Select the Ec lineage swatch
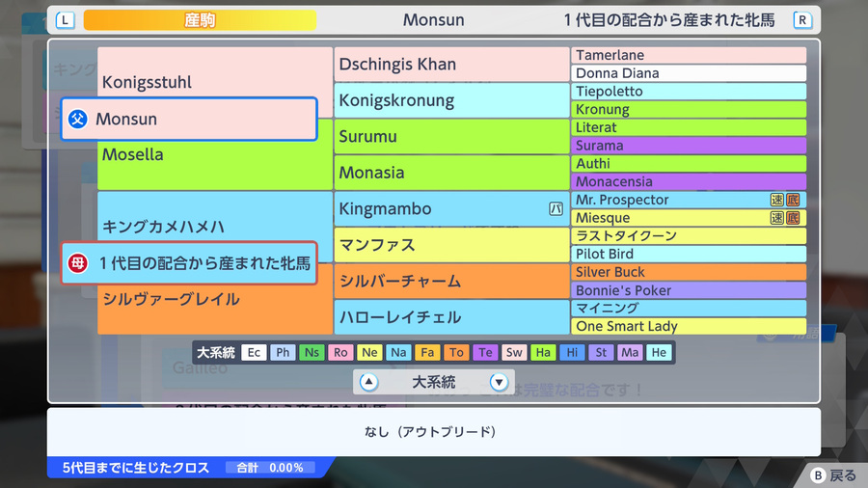This screenshot has height=488, width=868. [x=254, y=352]
